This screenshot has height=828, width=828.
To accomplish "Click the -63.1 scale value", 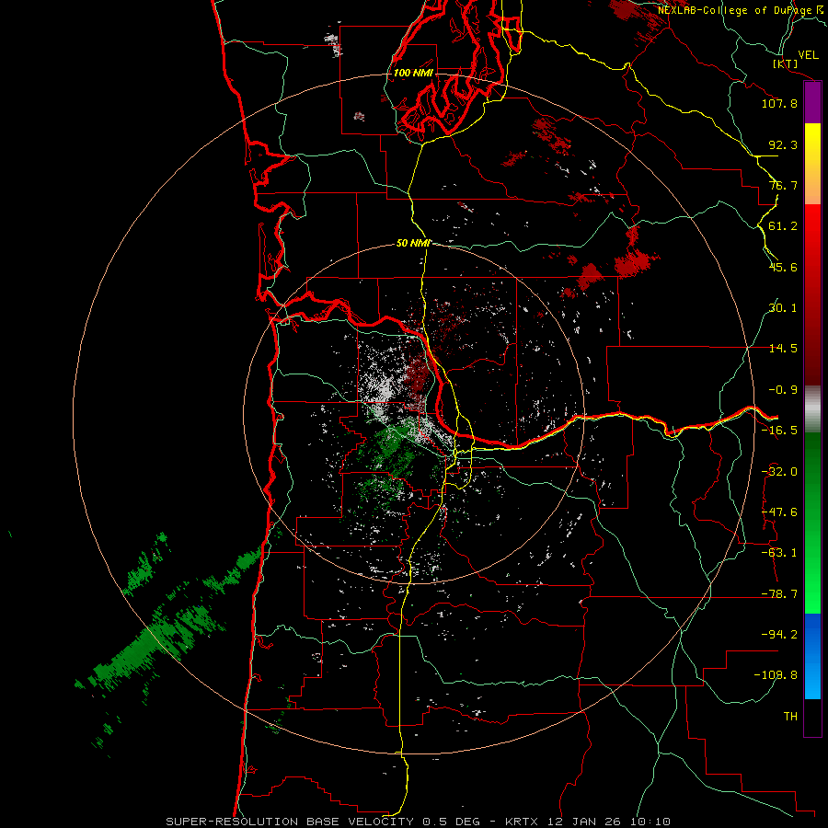I will coord(779,553).
